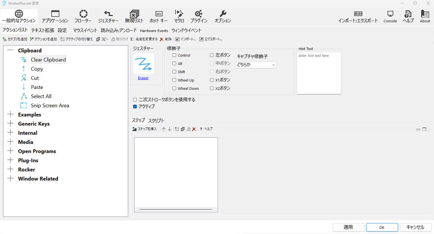
Task: Click アクションを追加 in the toolbar
Action: [x=43, y=39]
